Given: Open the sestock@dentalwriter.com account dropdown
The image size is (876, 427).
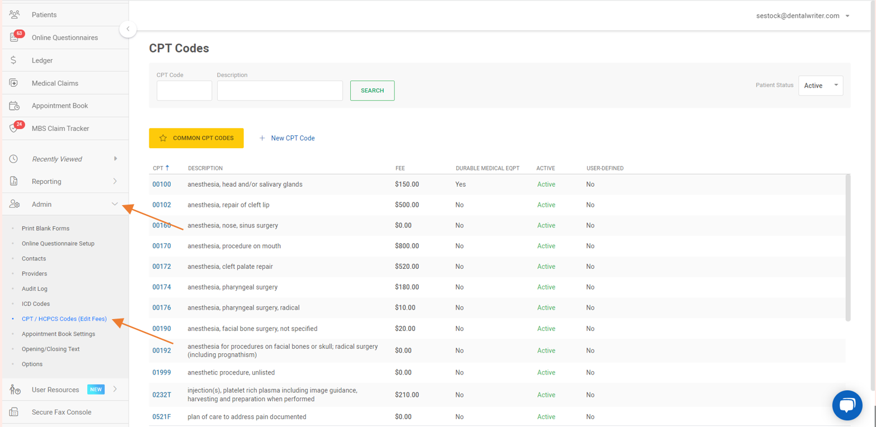Looking at the screenshot, I should coord(802,16).
